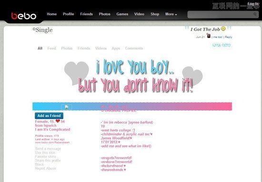Switch to the Feed tab

click(51, 48)
